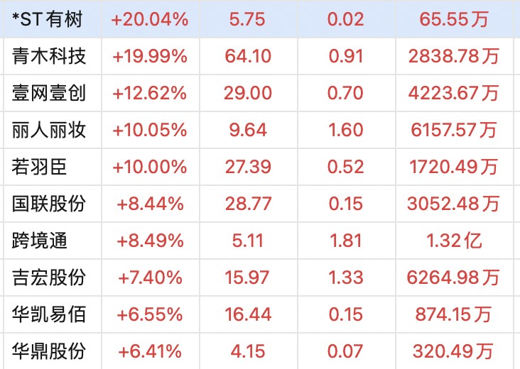Select 若羽臣 stock name
Viewport: 520px width, 369px height.
pos(40,167)
